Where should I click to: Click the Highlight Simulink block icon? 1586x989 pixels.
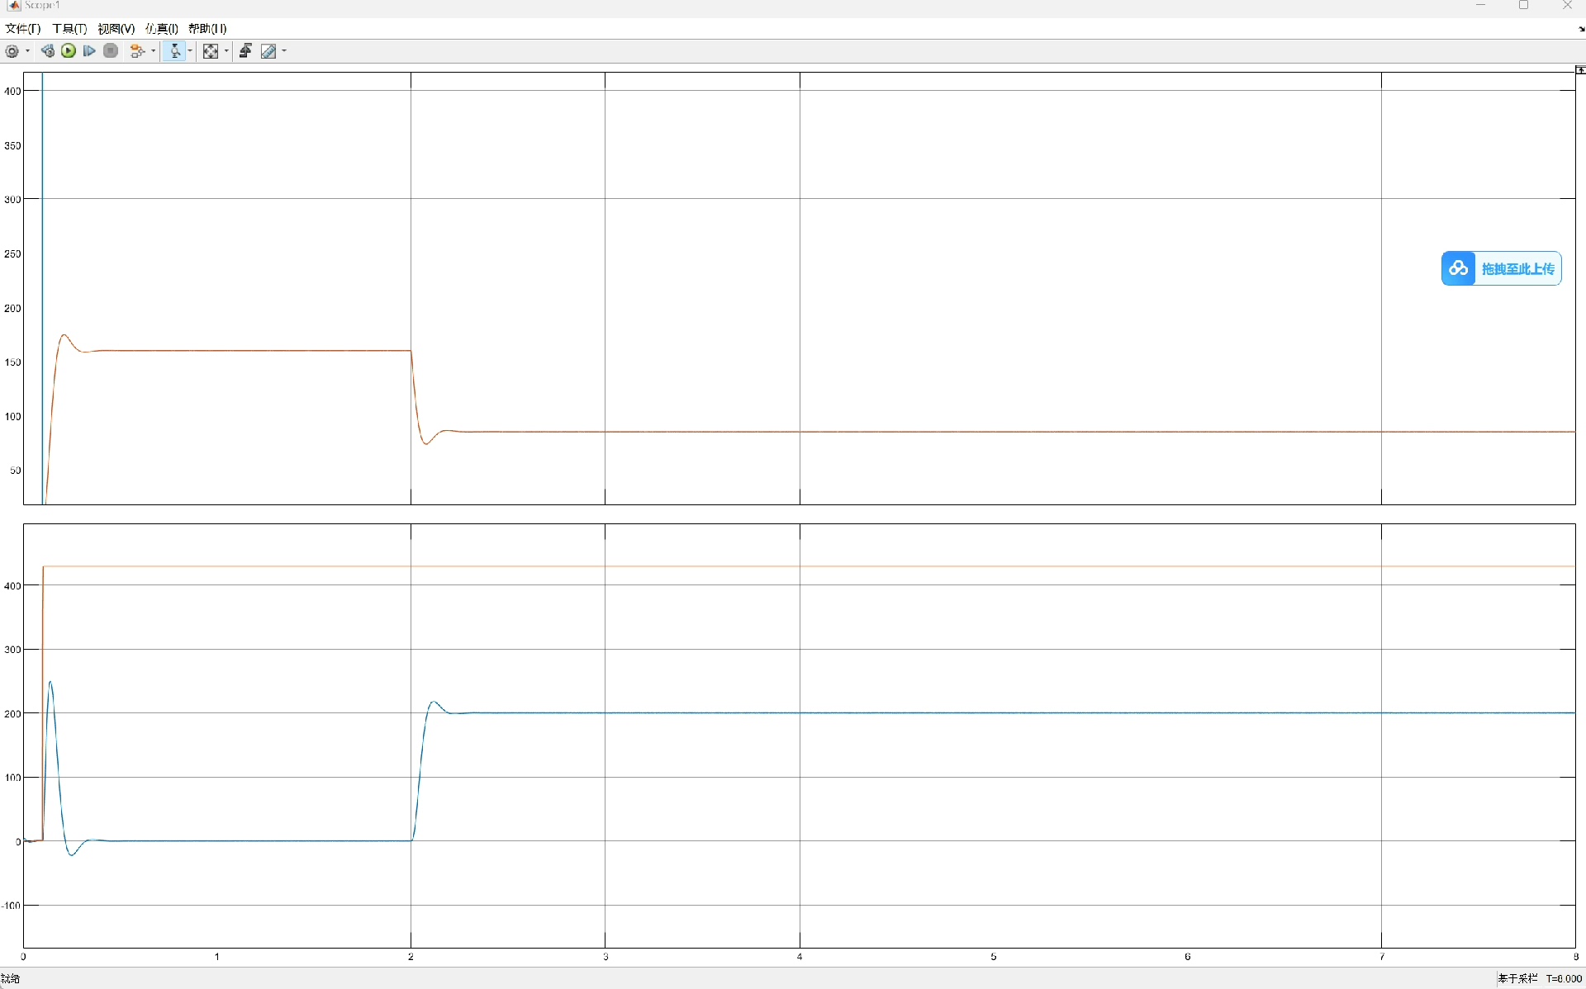click(137, 51)
